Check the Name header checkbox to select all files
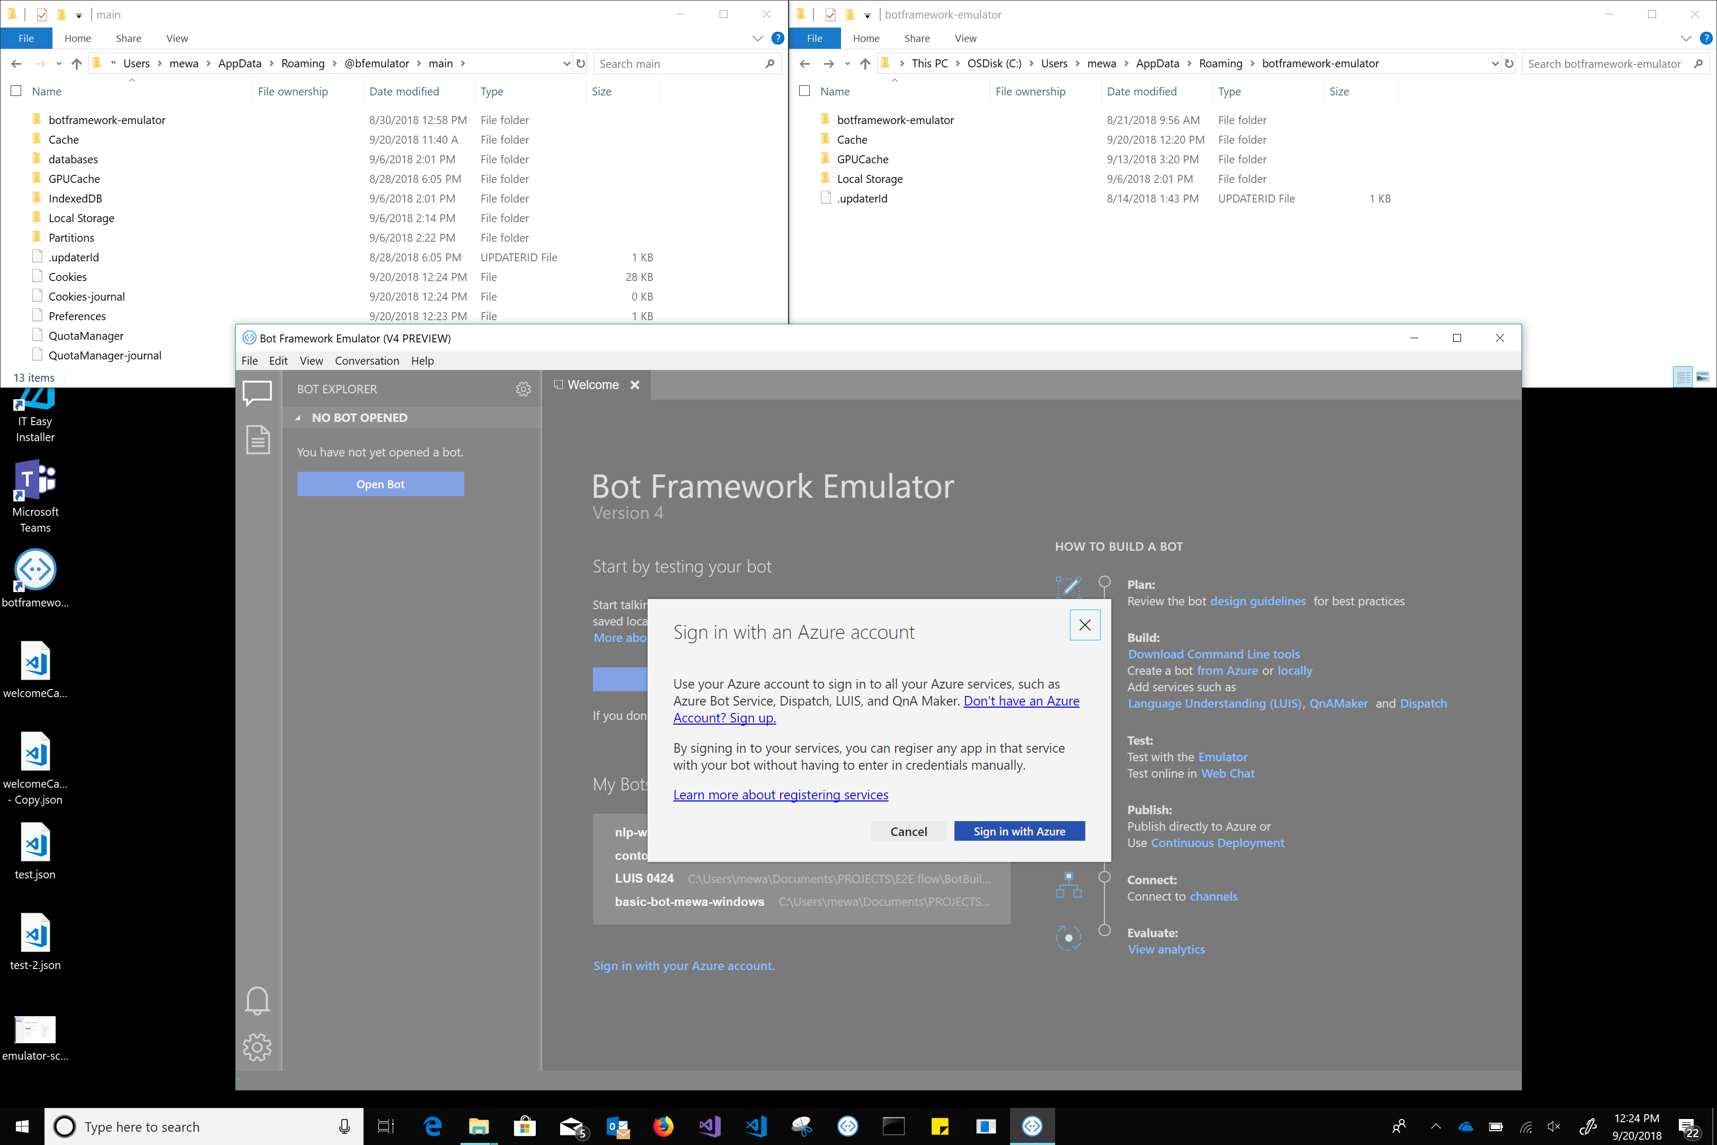 coord(16,91)
